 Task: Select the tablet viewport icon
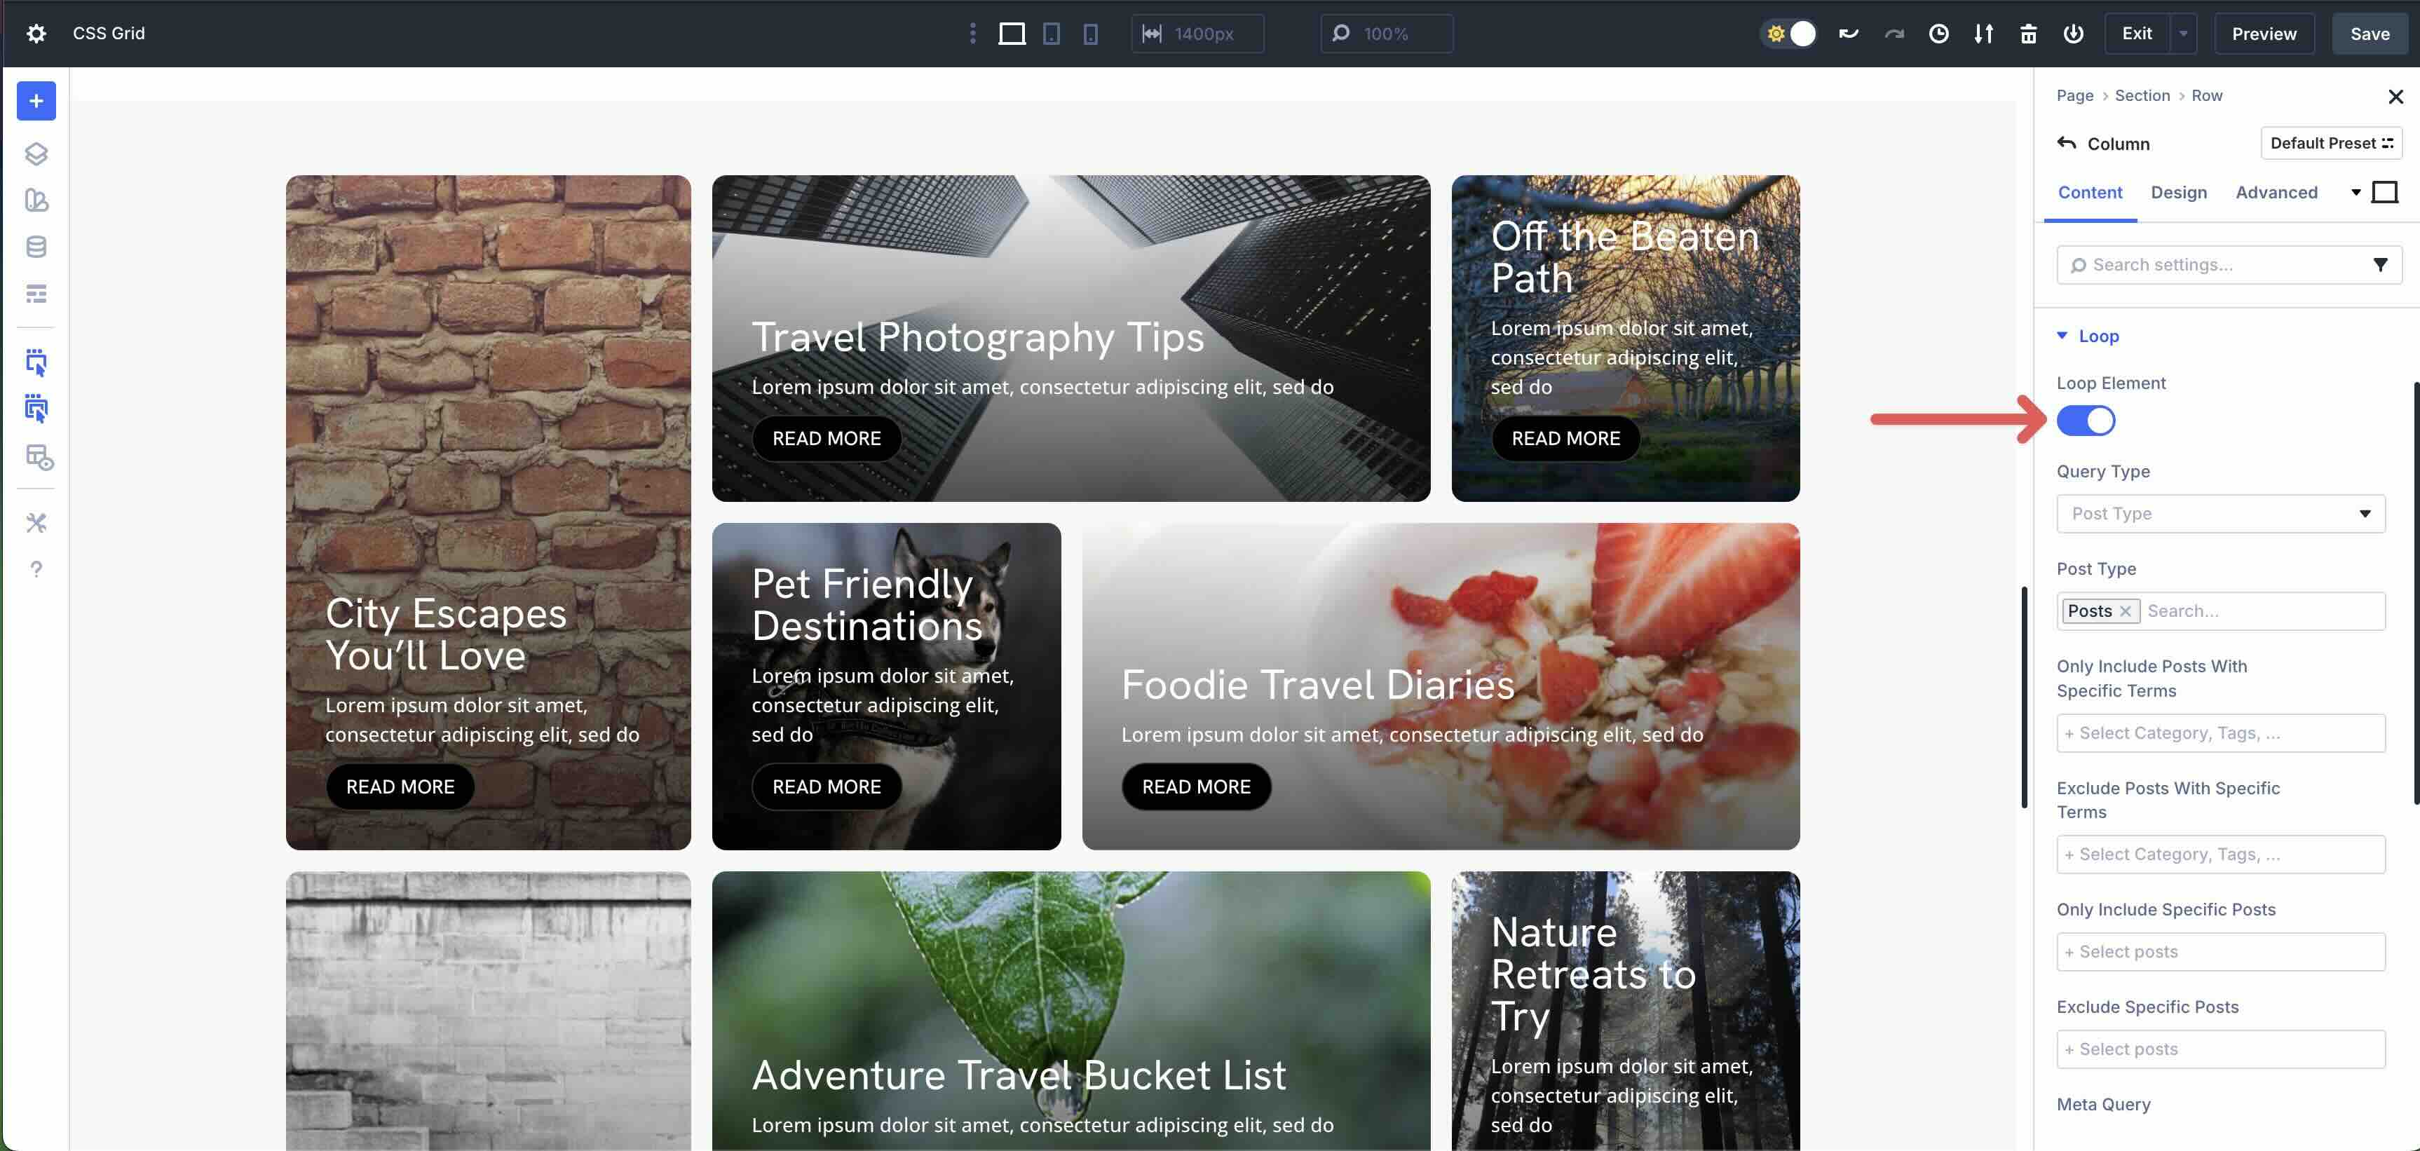(1050, 33)
